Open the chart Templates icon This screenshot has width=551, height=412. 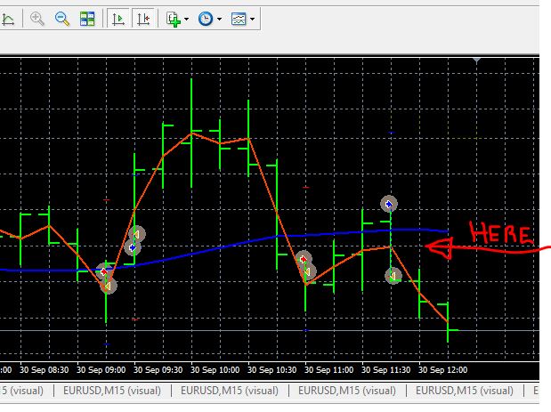(239, 19)
